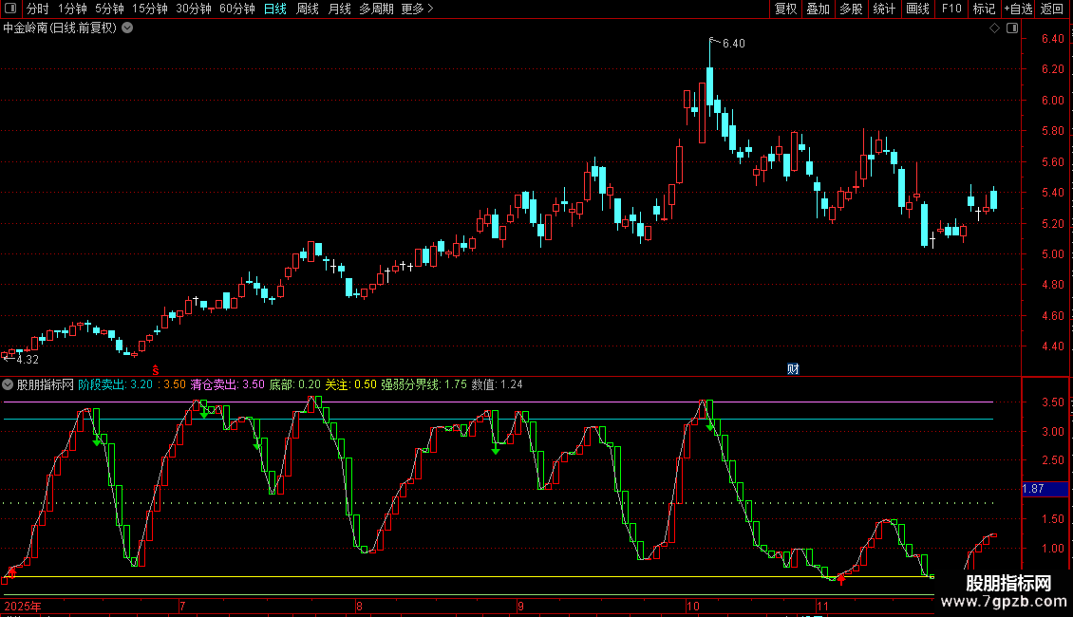Click the blue 财 financial marker icon
The width and height of the screenshot is (1073, 617).
tap(793, 368)
